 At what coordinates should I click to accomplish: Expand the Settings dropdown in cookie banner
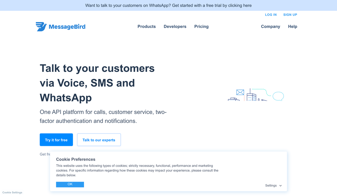[x=273, y=186]
